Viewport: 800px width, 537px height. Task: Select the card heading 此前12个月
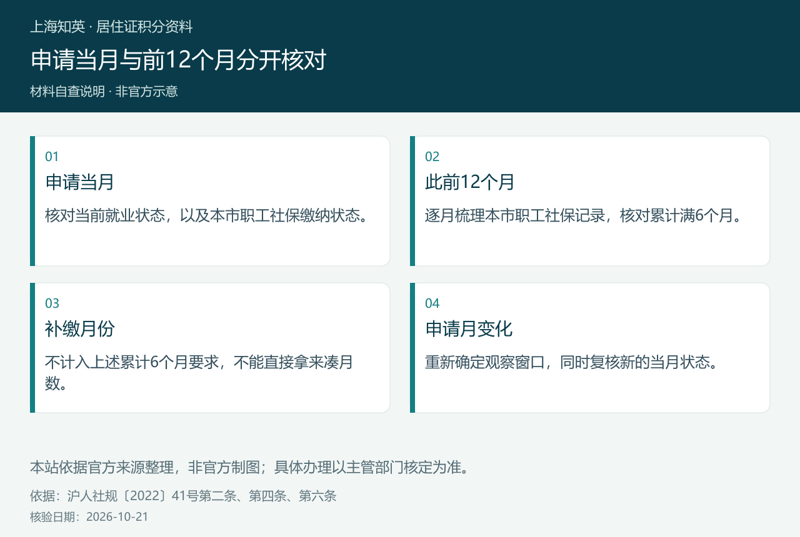click(x=470, y=182)
